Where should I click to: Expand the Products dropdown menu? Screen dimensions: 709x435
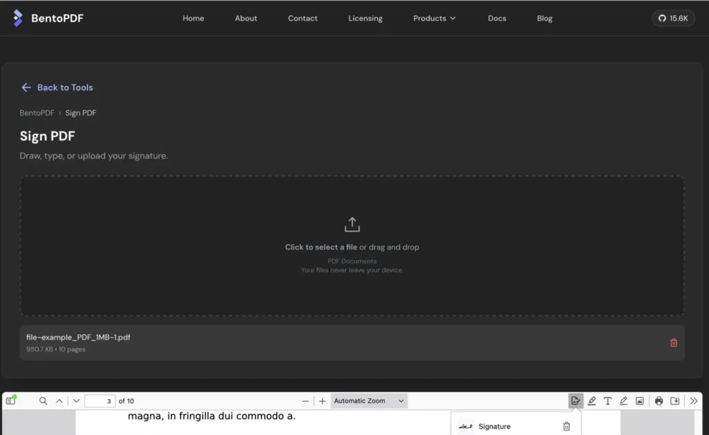pos(434,18)
